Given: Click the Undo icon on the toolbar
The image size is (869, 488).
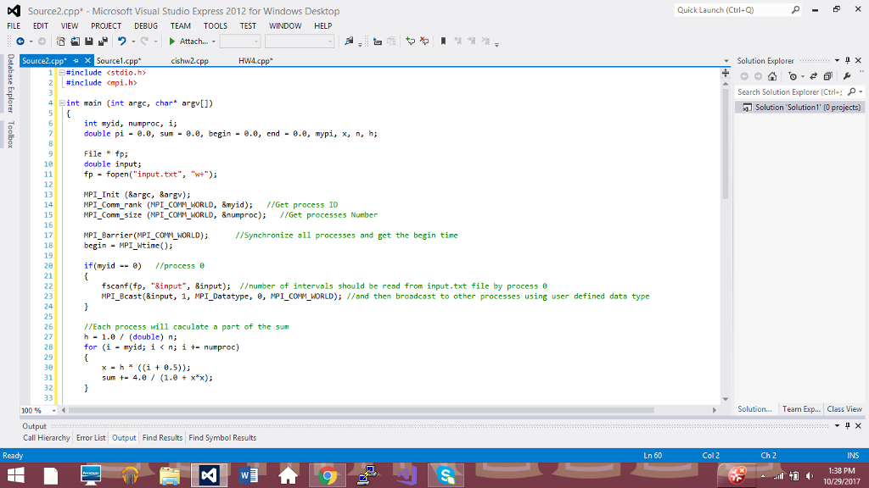Looking at the screenshot, I should coord(122,42).
